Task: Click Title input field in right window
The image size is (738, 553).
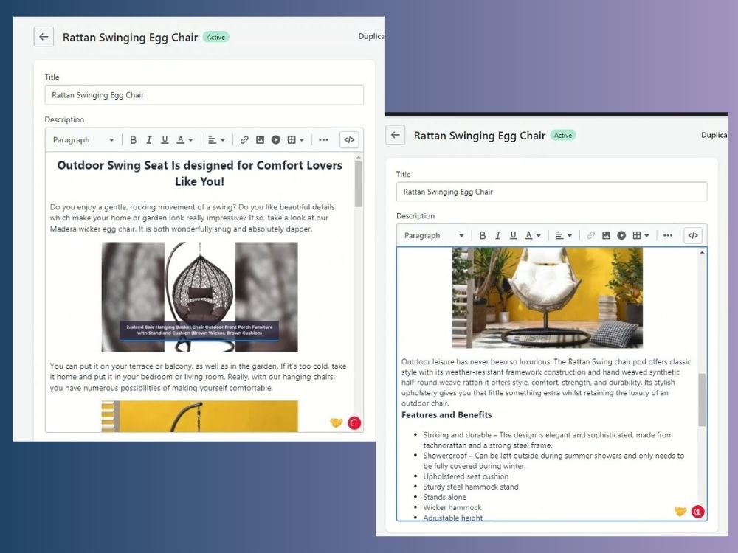Action: point(551,192)
